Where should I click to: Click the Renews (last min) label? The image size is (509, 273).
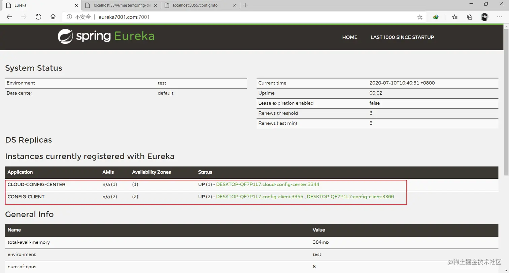pyautogui.click(x=278, y=123)
